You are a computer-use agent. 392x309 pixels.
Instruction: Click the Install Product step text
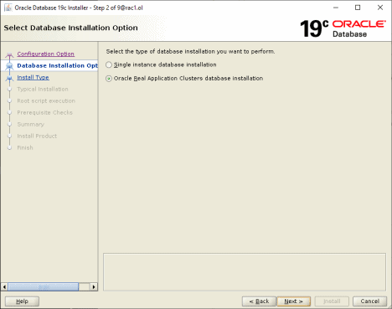(x=37, y=136)
